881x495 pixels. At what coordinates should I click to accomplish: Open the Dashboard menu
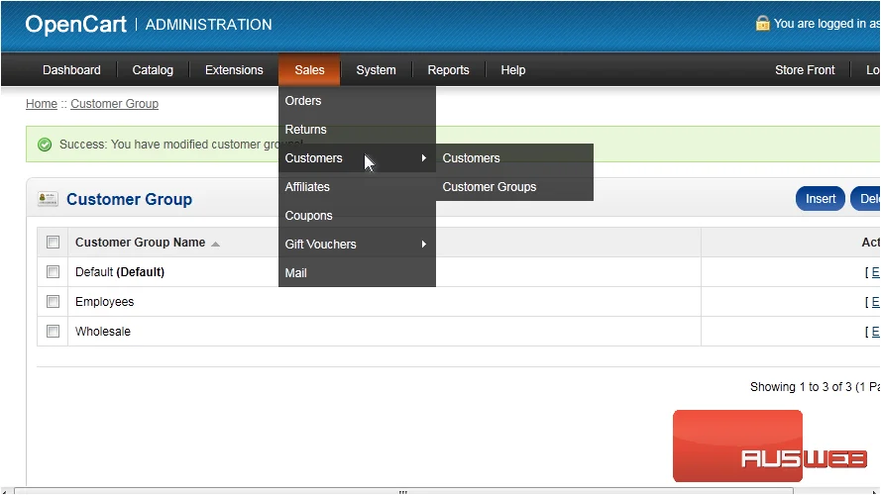tap(71, 70)
